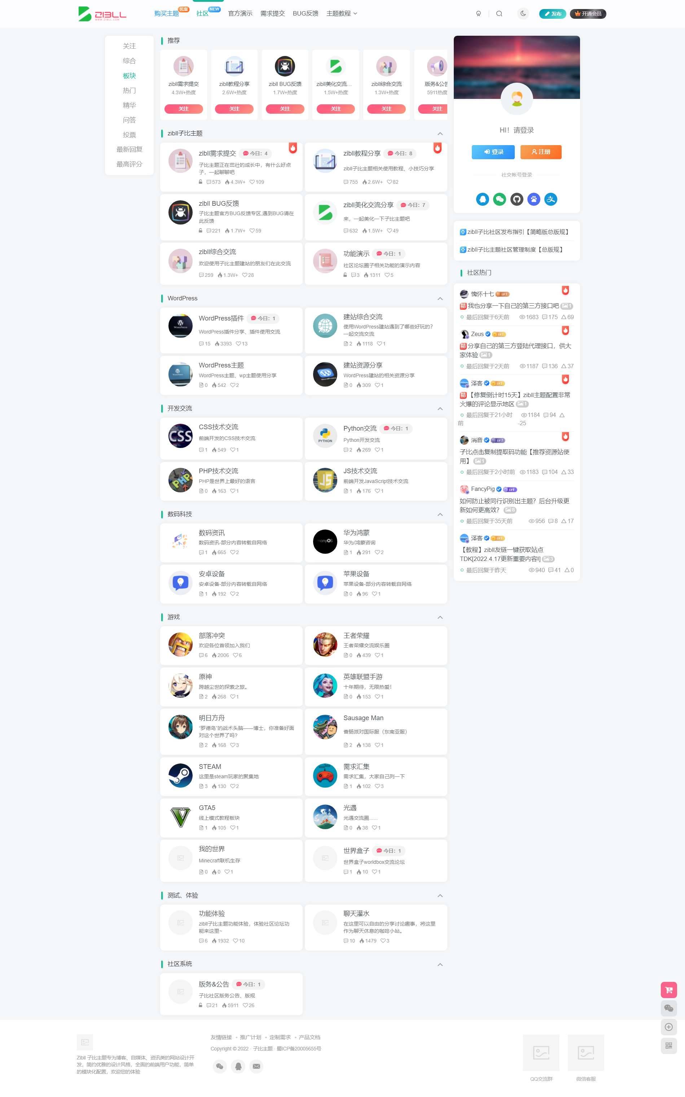Collapse the 游戏 section chevron
The height and width of the screenshot is (1097, 685).
[x=440, y=617]
